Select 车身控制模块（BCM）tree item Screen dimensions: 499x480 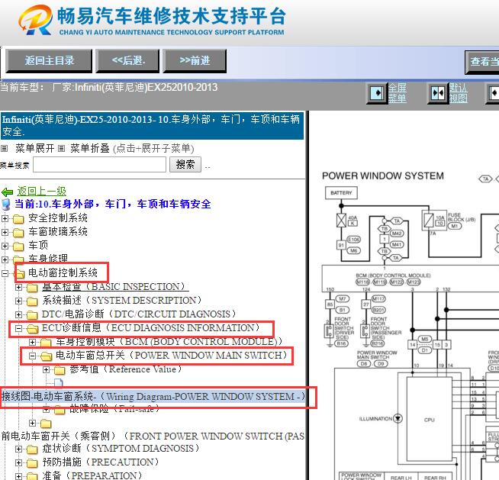point(169,342)
